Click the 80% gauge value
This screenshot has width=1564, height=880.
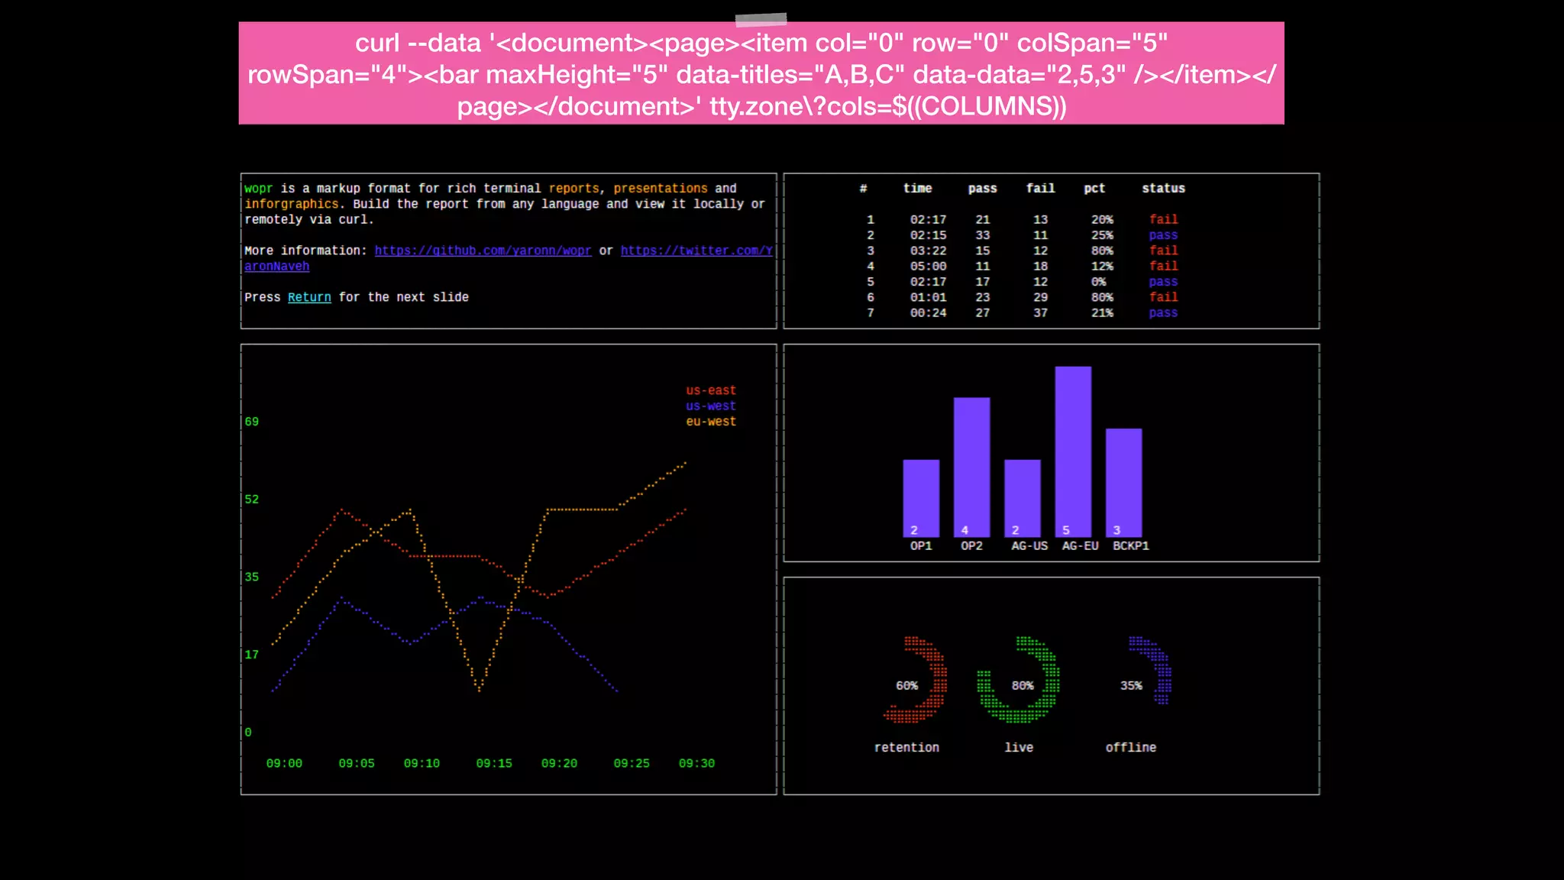tap(1023, 686)
